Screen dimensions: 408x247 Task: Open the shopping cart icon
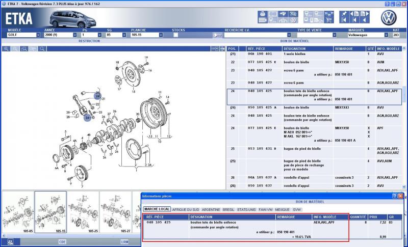(329, 20)
